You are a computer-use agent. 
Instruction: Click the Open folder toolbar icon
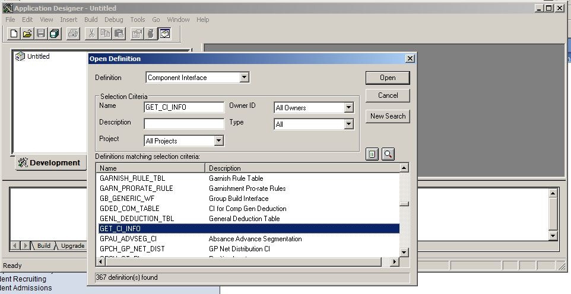pos(27,34)
